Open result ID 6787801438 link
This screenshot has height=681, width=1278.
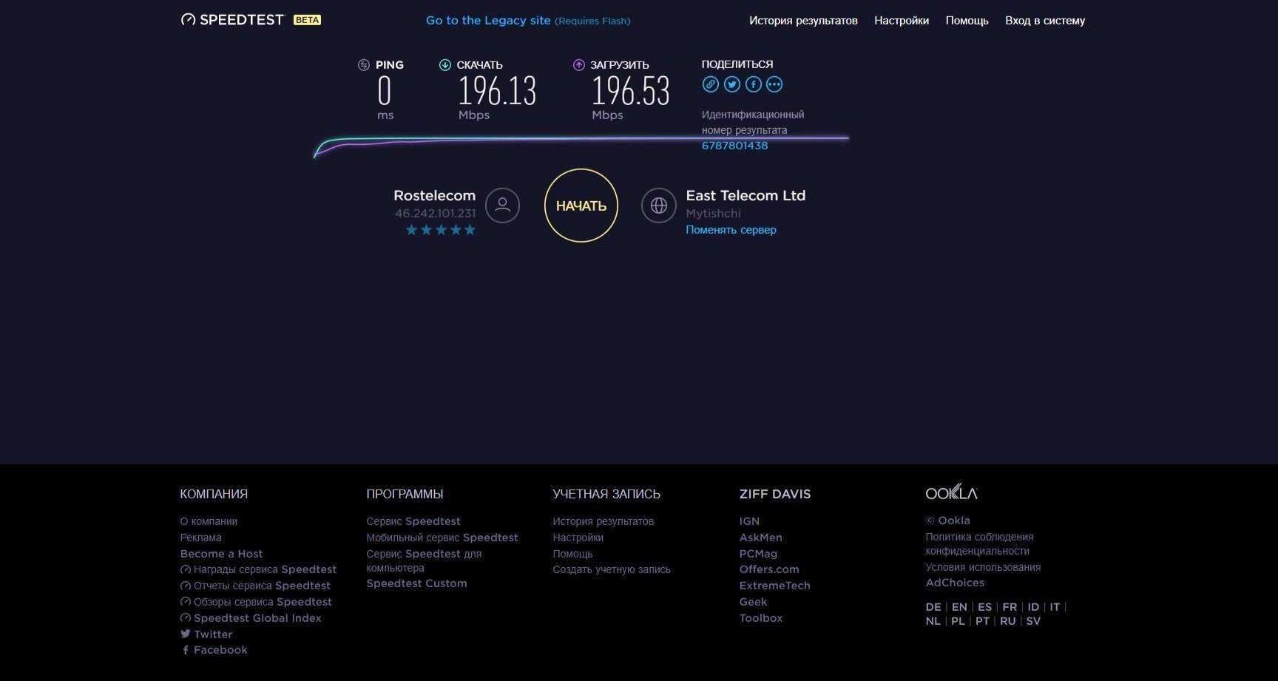[734, 146]
